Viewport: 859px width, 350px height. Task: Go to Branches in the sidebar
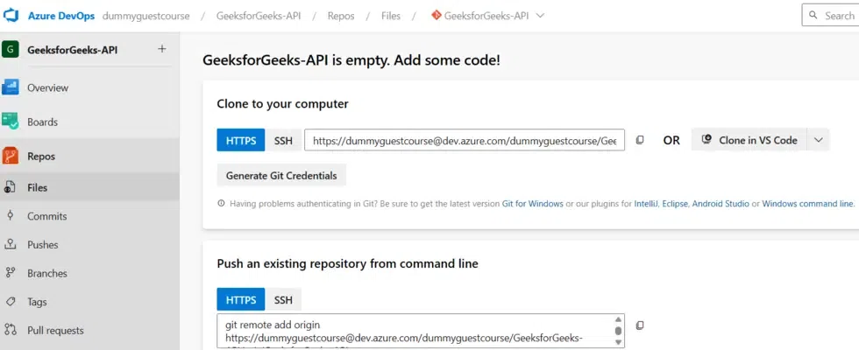click(x=47, y=273)
